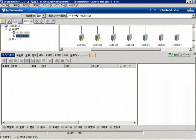196x140 pixels.
Task: Click the event list scroll-right arrow
Action: (134, 123)
